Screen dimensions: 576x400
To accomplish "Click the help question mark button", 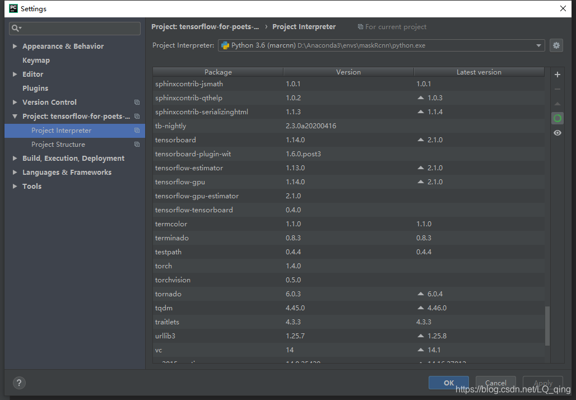I will [19, 383].
